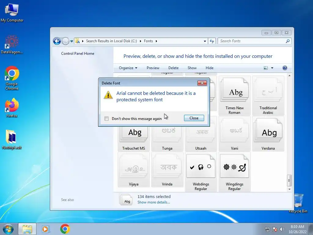Dismiss Delete Font dialog with red X
The height and width of the screenshot is (235, 313).
202,83
